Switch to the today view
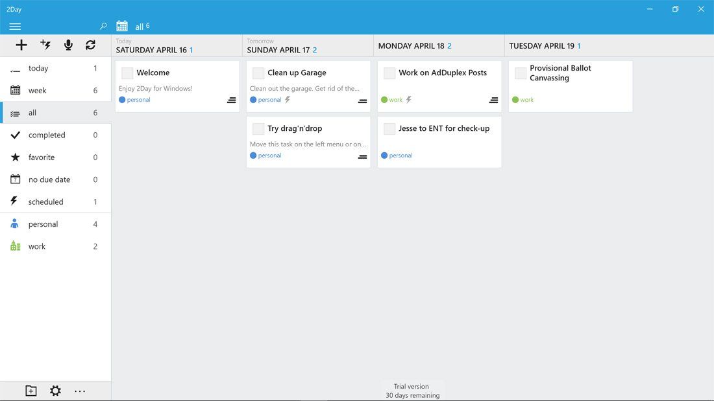The height and width of the screenshot is (401, 714). pyautogui.click(x=39, y=68)
